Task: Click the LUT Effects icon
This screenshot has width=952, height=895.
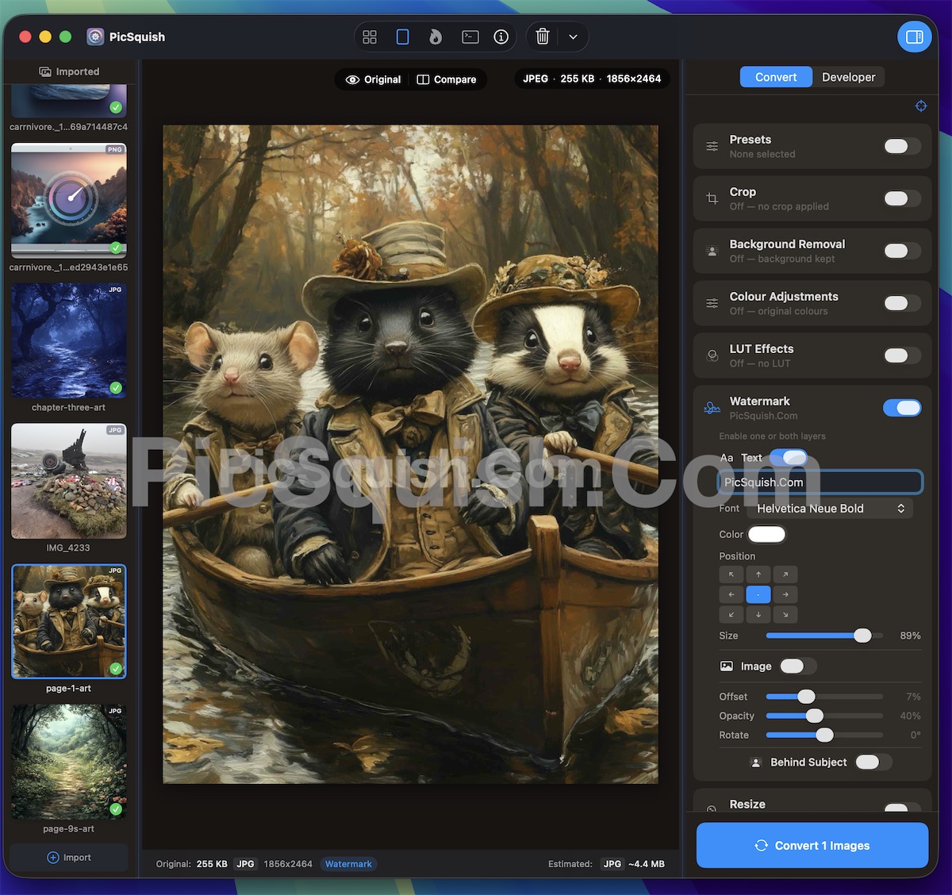Action: click(x=712, y=355)
